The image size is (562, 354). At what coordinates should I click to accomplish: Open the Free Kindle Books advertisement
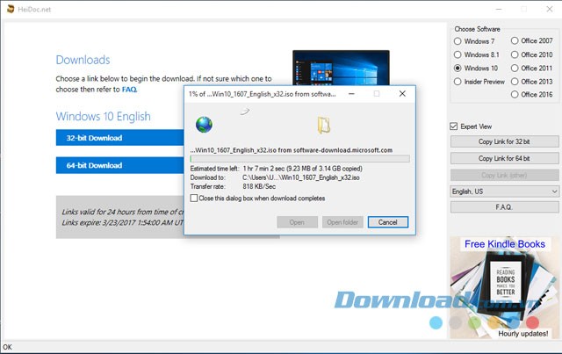(504, 287)
